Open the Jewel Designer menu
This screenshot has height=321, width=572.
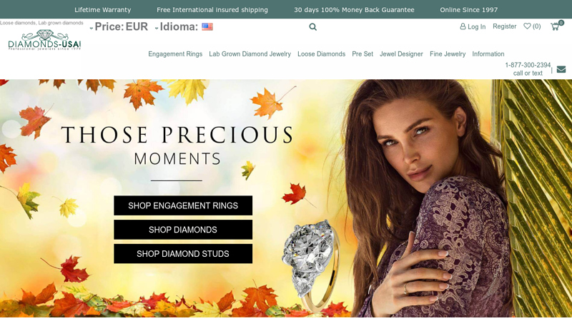[401, 54]
